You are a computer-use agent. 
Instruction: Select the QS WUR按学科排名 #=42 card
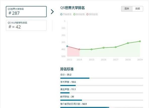26,25
